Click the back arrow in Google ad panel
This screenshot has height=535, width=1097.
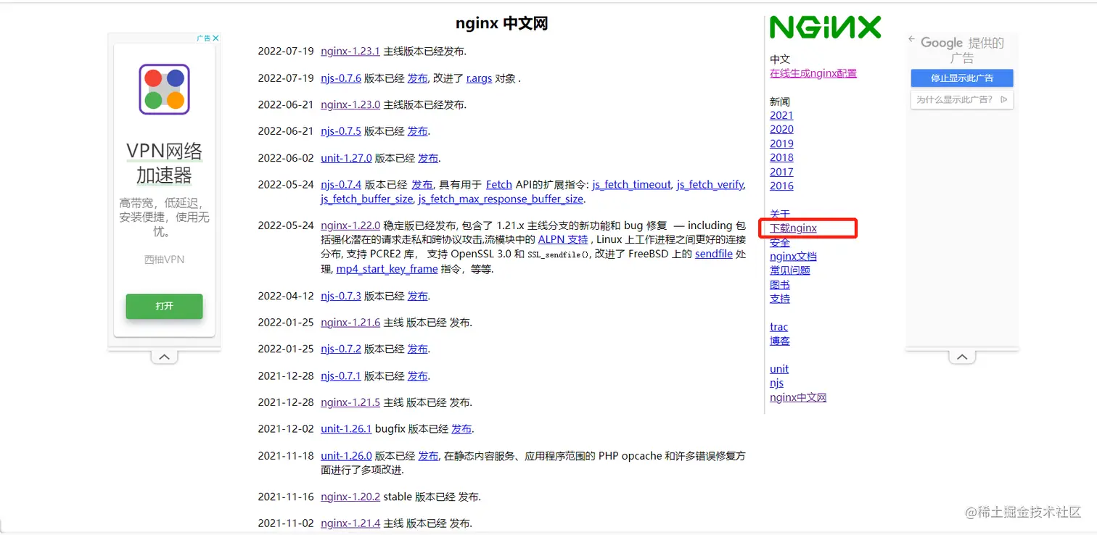(x=912, y=40)
